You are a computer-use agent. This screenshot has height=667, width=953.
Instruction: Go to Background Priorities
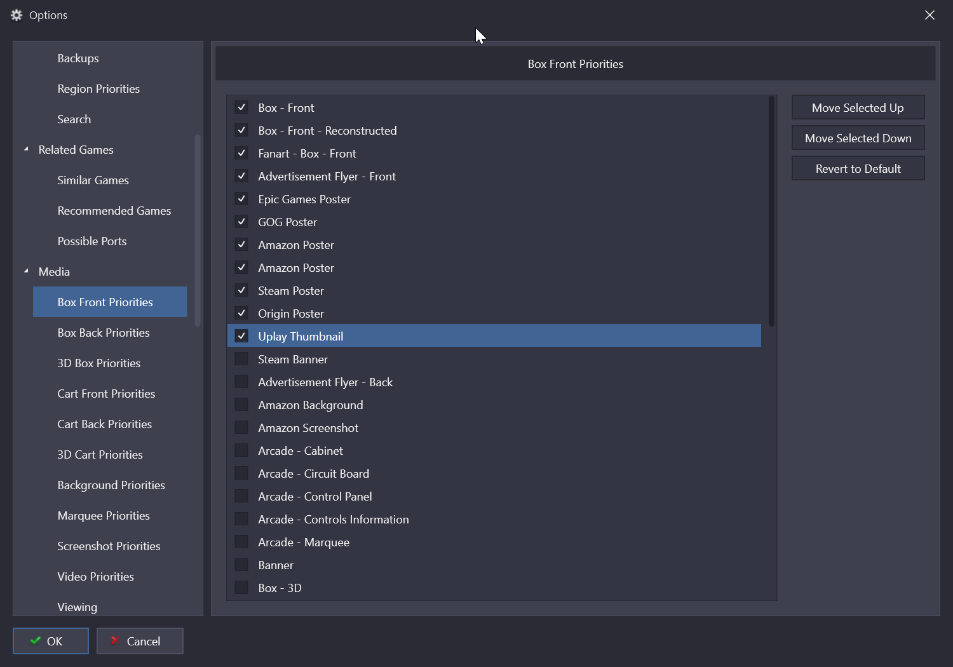(x=111, y=485)
